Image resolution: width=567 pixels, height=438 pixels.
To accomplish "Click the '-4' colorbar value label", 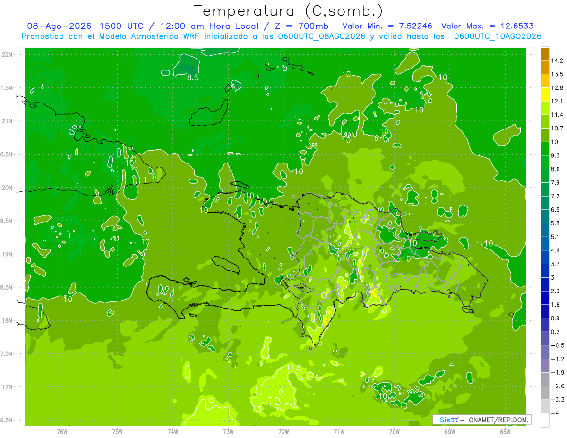I will click(555, 413).
